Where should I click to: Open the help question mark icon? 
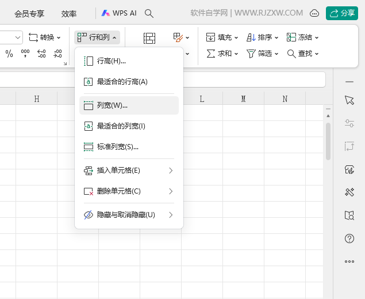click(x=349, y=239)
